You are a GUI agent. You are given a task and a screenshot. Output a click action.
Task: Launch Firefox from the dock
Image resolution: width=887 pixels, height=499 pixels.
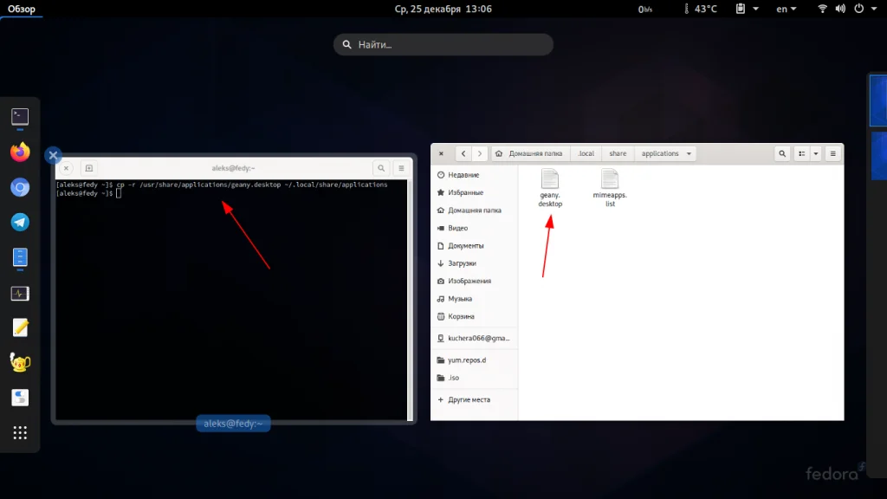tap(20, 152)
